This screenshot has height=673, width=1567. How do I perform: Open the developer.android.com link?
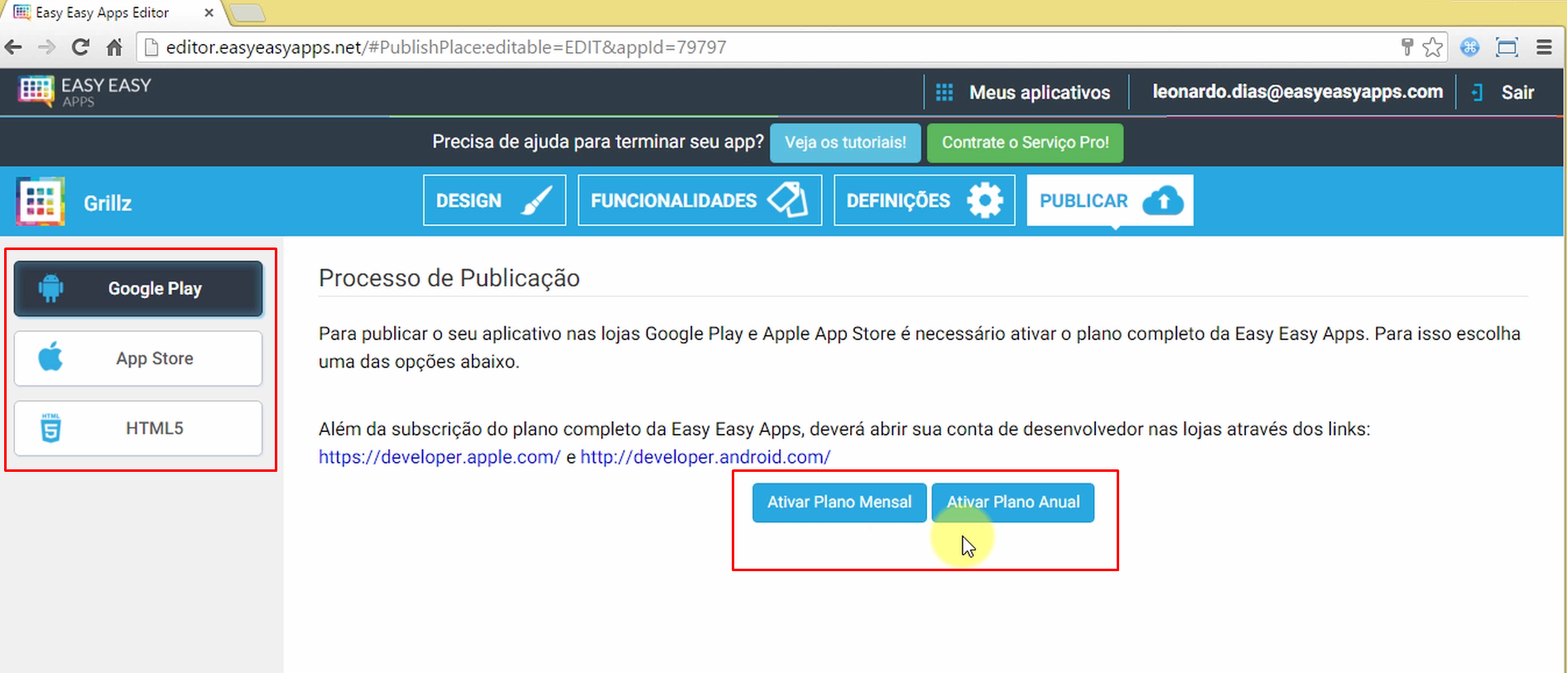pos(705,457)
